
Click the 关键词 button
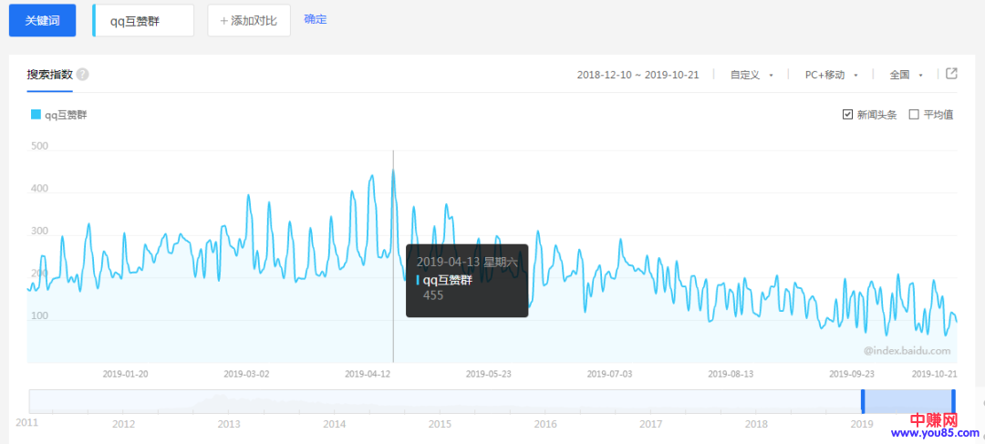[x=42, y=20]
